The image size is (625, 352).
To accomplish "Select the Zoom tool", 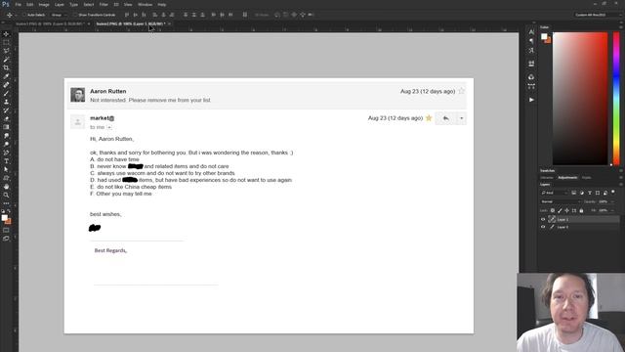I will click(6, 196).
